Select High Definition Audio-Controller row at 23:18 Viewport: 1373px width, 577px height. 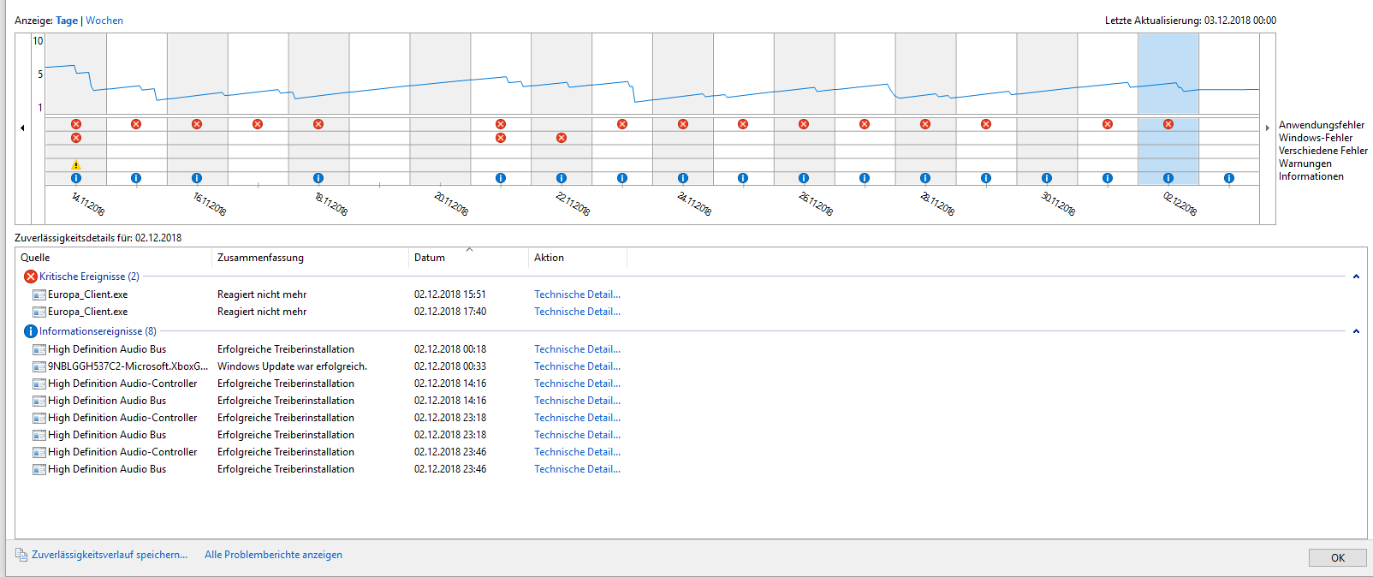[x=325, y=418]
